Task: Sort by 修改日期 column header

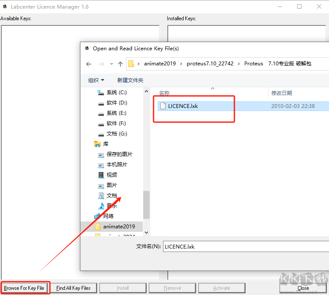Action: (282, 93)
